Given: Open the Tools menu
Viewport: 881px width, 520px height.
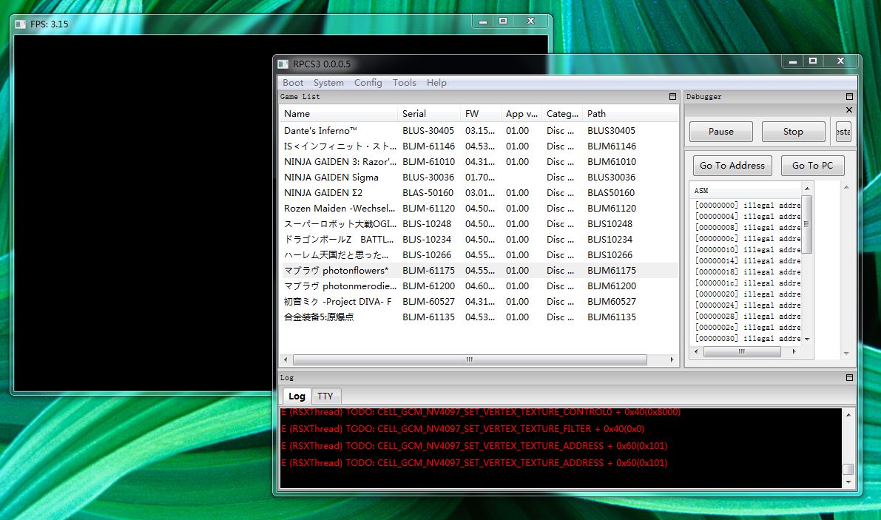Looking at the screenshot, I should point(405,83).
